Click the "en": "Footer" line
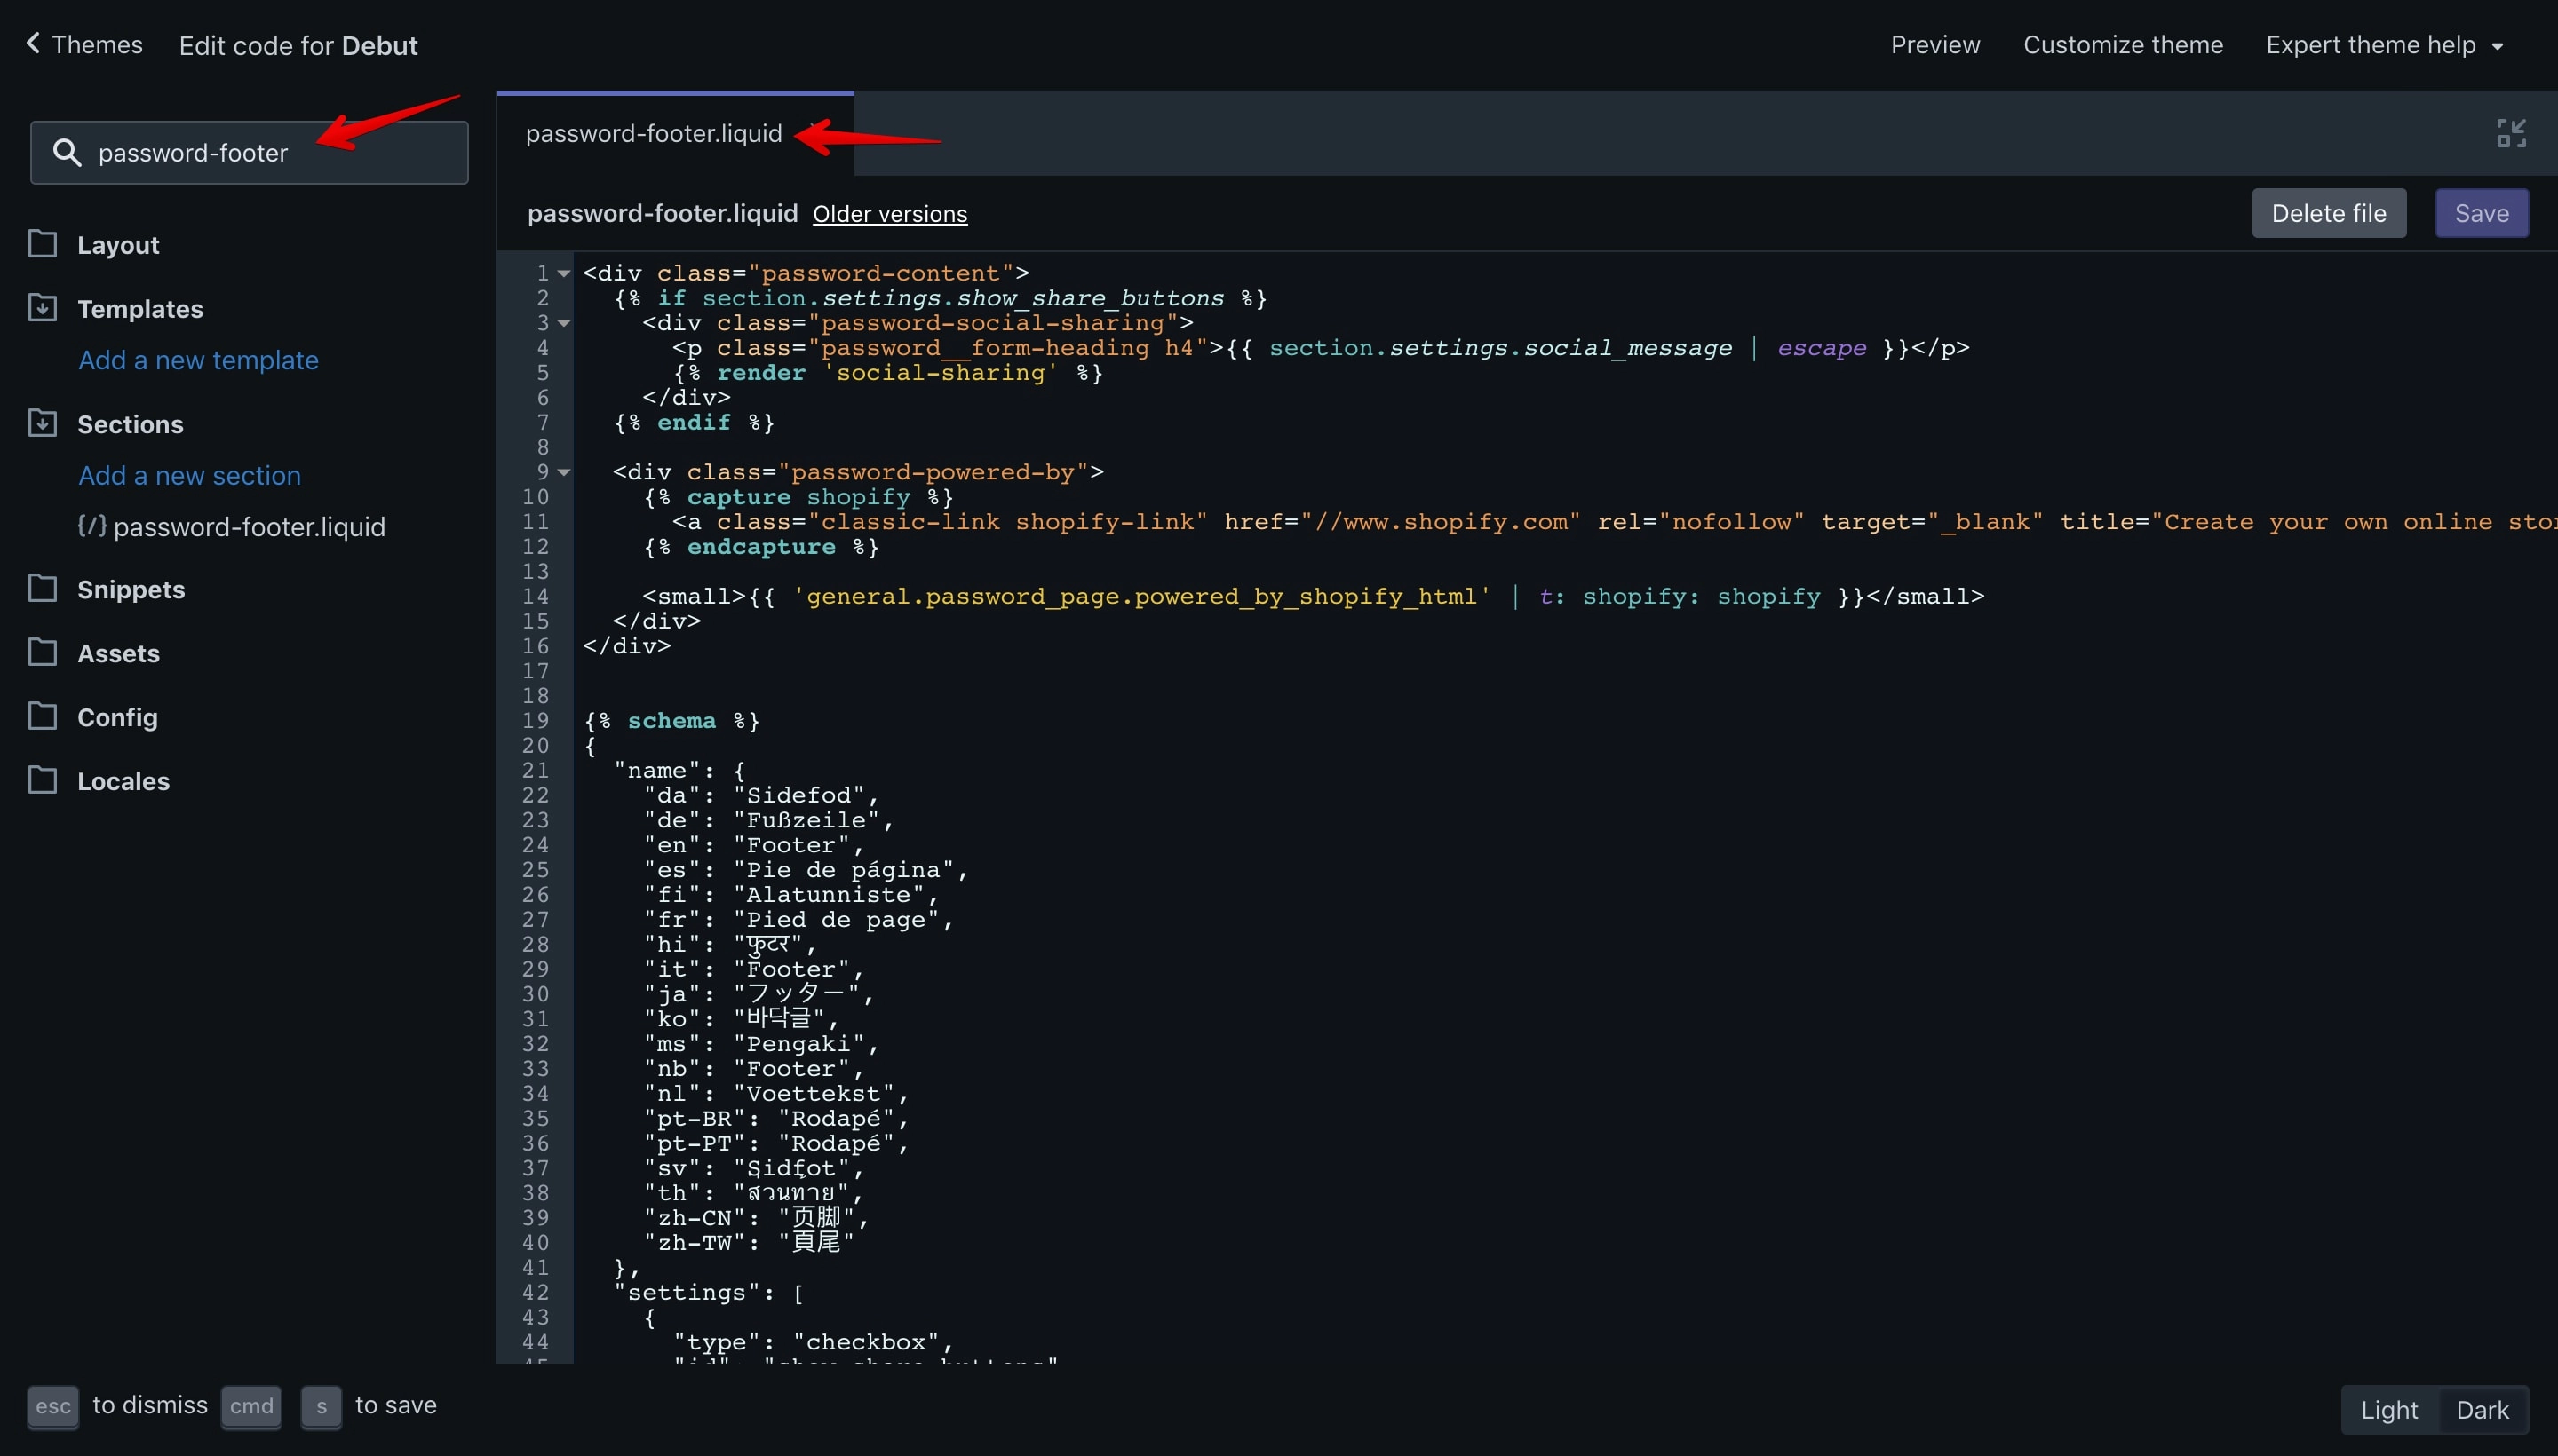 coord(753,845)
